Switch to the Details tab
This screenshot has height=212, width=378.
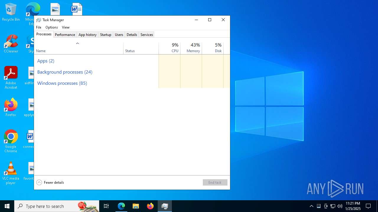click(x=132, y=35)
